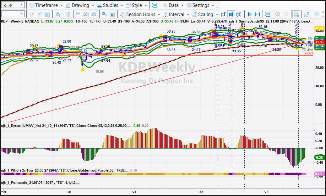Click the speech bubble pulse icon

click(317, 14)
